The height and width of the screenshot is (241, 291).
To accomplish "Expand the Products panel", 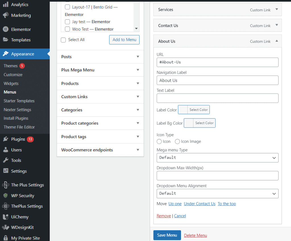I will pos(100,83).
